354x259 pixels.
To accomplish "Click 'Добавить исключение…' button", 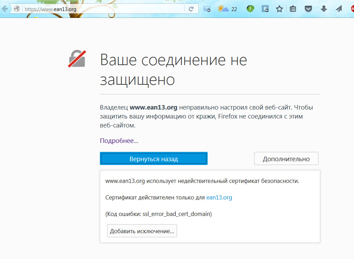I will (142, 231).
